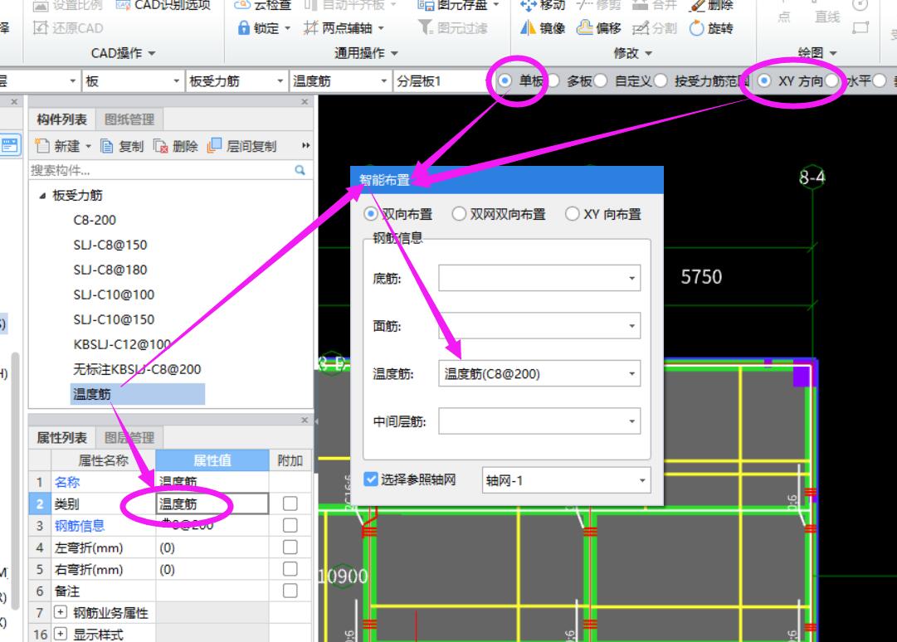Select the 多板 radio option
The image size is (897, 642).
pos(553,81)
